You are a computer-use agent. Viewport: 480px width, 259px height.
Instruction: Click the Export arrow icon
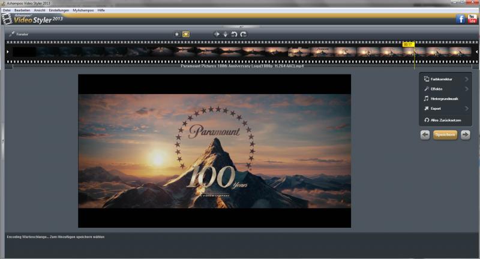(x=427, y=109)
